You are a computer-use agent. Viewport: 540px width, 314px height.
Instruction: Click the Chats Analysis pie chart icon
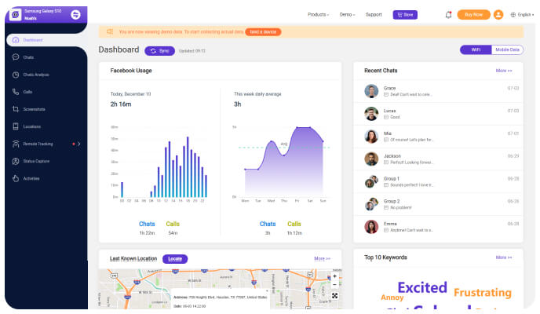pos(16,75)
